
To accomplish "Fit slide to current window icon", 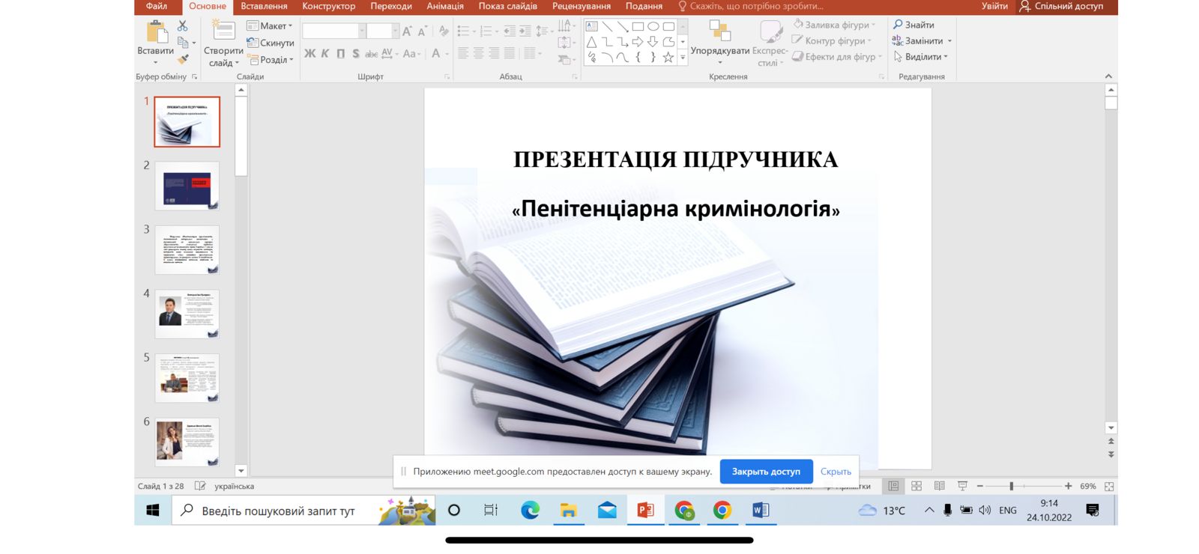I will tap(1109, 486).
